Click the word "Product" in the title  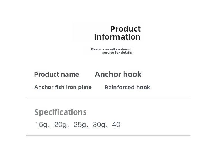click(125, 29)
